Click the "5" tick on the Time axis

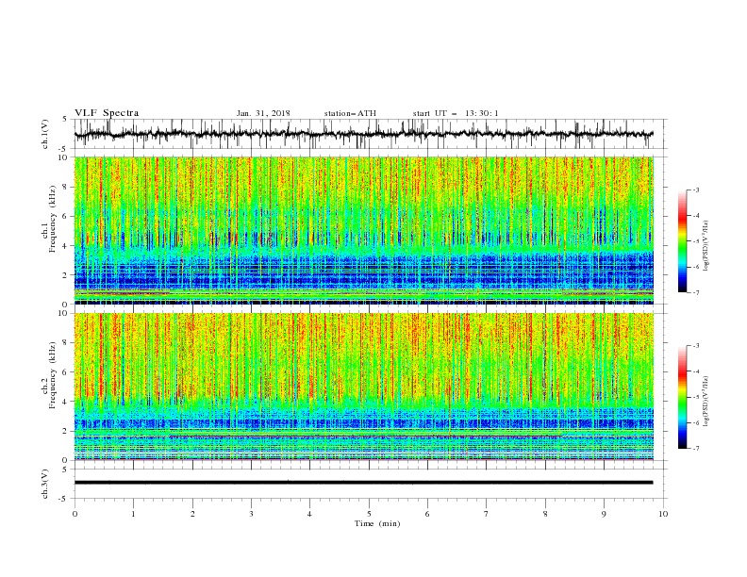tap(369, 514)
